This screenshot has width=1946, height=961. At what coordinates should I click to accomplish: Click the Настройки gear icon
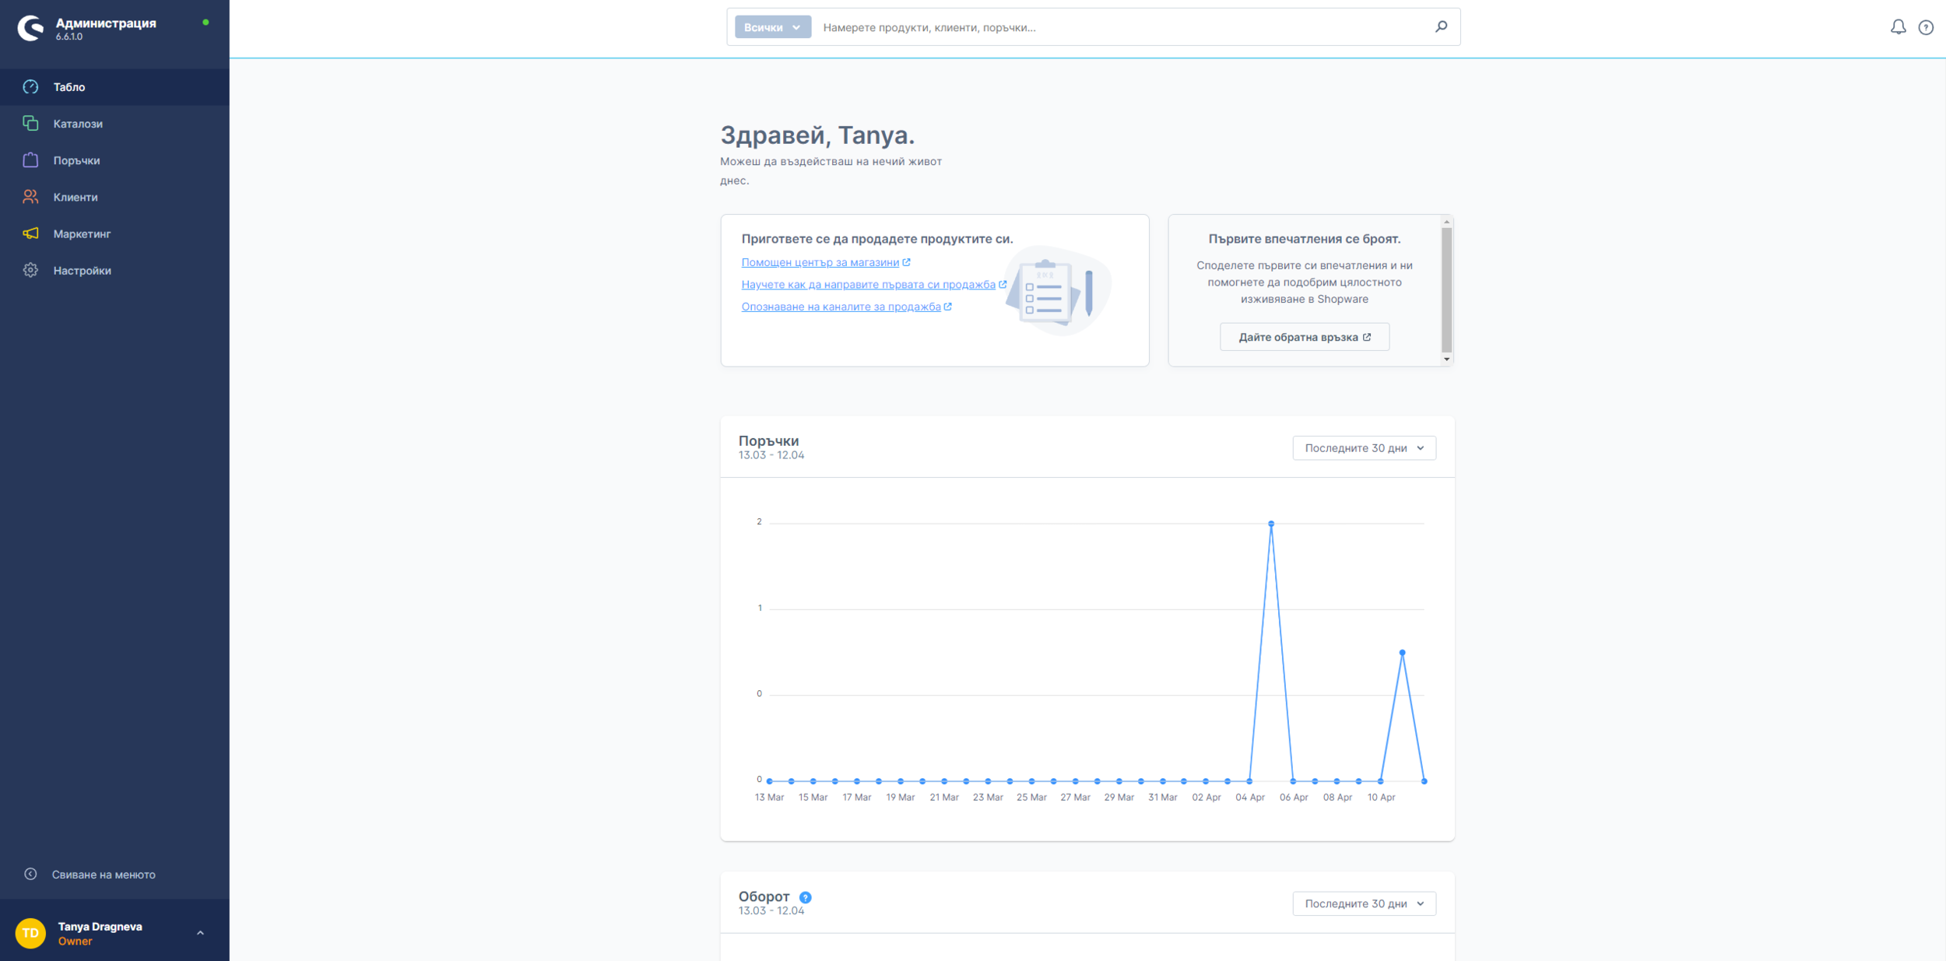(x=30, y=270)
